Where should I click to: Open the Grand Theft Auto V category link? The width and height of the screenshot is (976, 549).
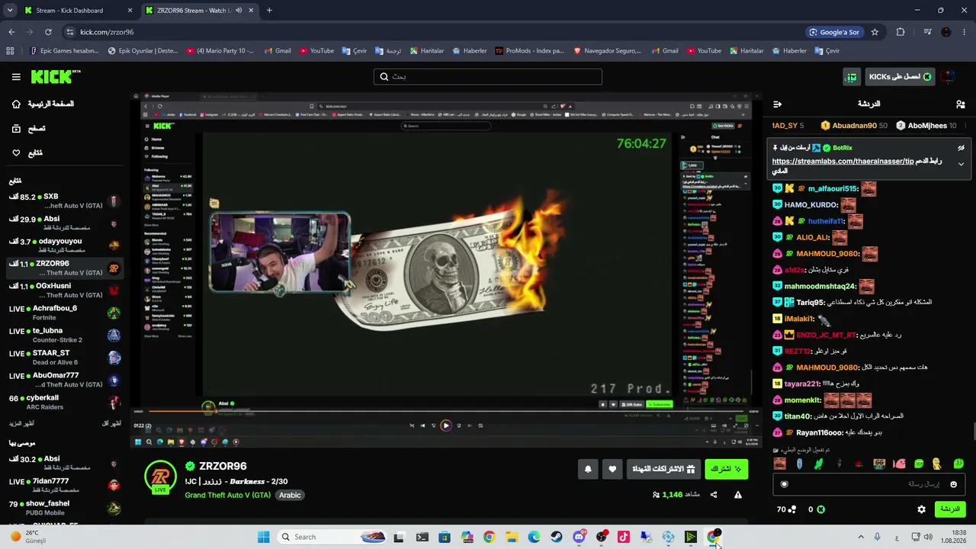(x=228, y=495)
